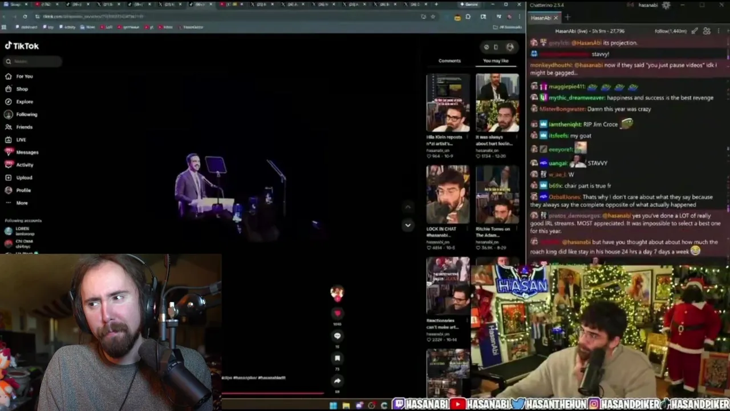
Task: Save video with bookmark icon
Action: (337, 358)
